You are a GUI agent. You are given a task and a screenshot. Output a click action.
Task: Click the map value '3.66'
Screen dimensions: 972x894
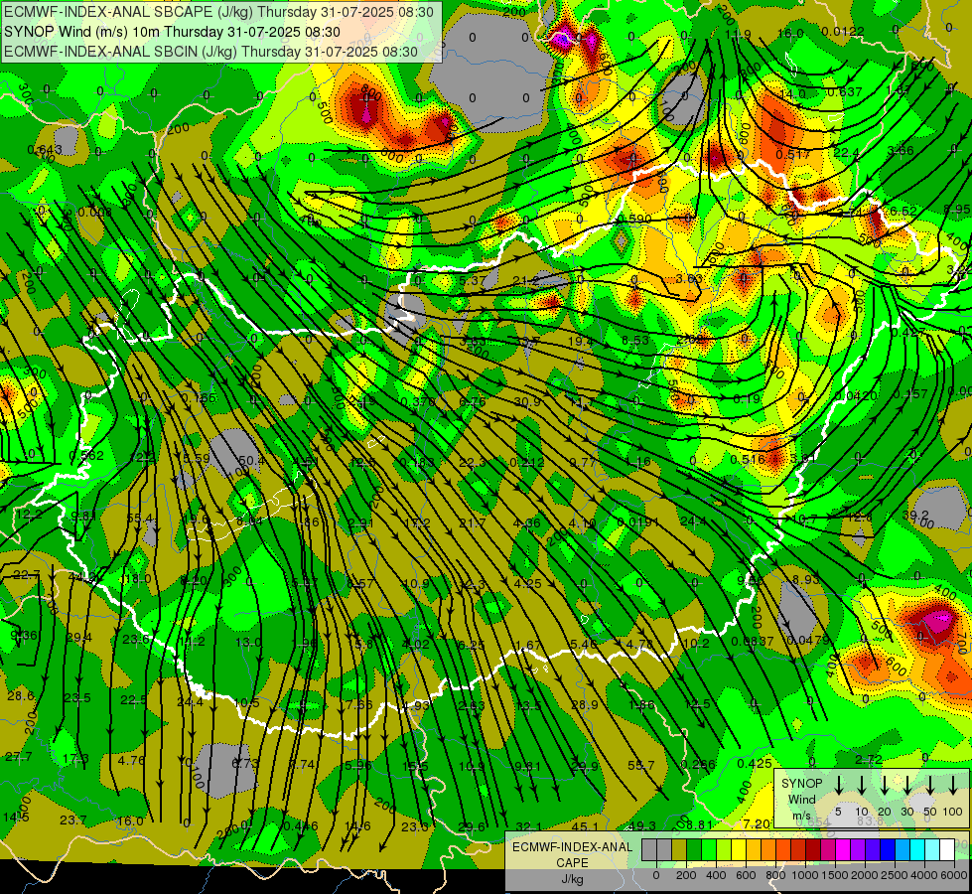(901, 151)
